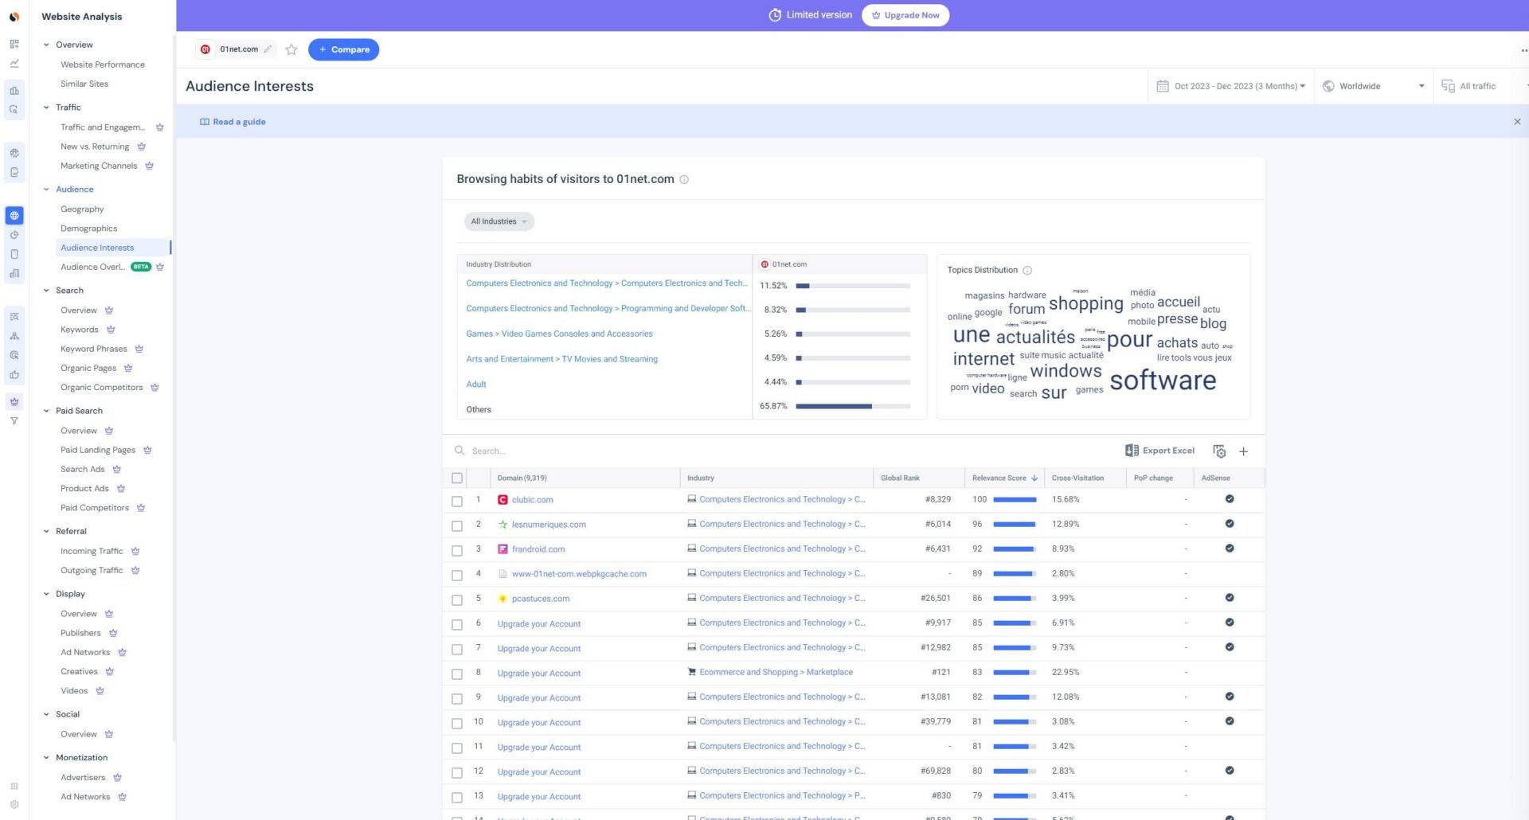1529x820 pixels.
Task: Open the Read a guide link
Action: pos(233,122)
